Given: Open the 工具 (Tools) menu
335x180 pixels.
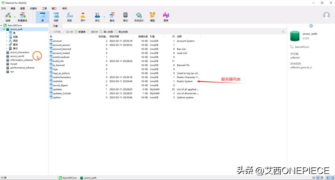Looking at the screenshot, I should tap(44, 8).
